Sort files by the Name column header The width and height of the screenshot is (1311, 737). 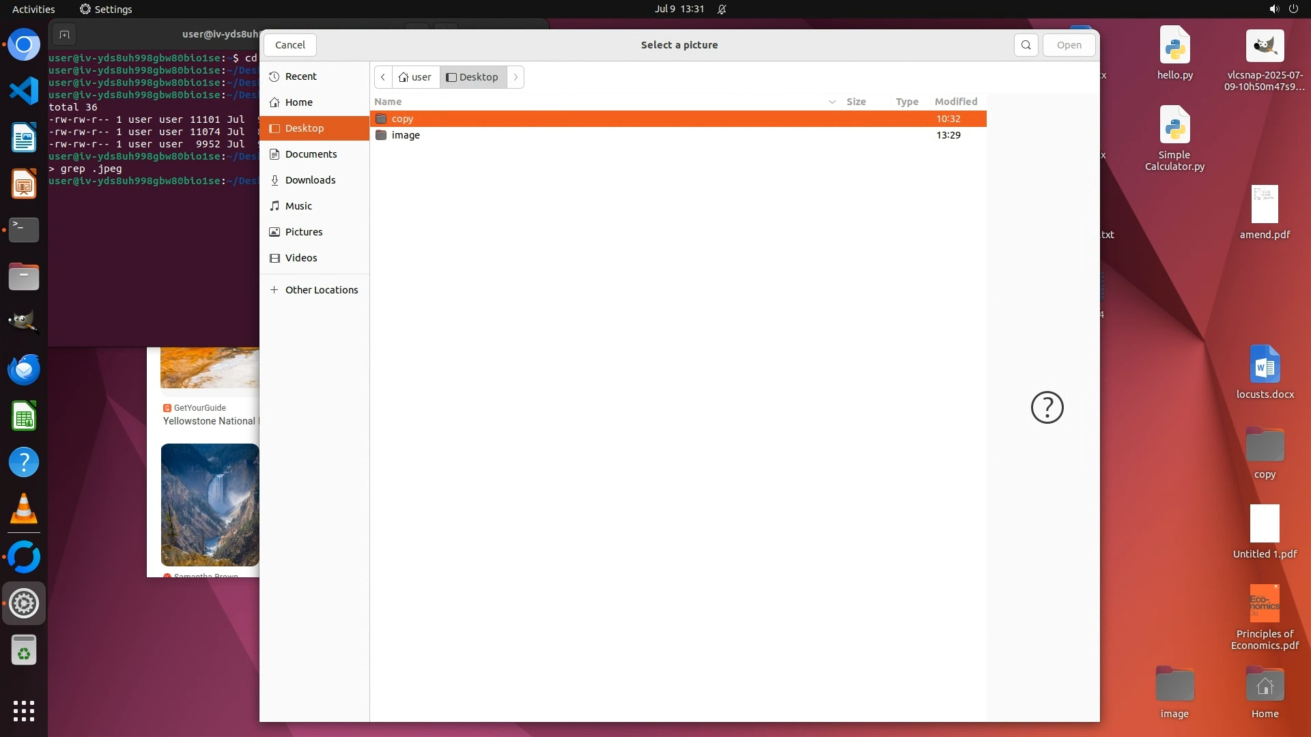tap(388, 102)
